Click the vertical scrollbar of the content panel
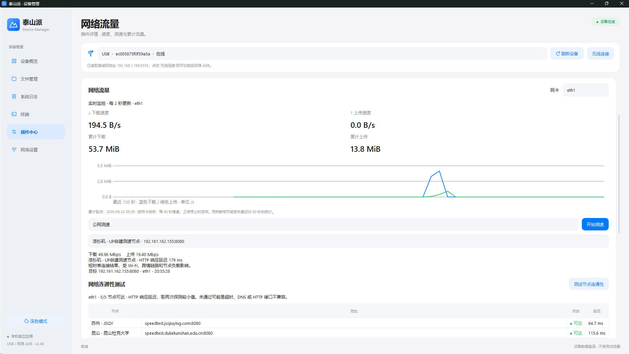 tap(619, 174)
